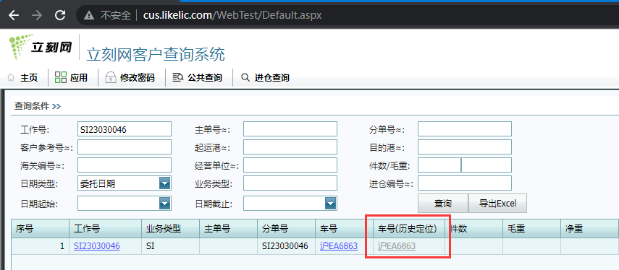Open the SI23030046 link in the 工作号 column
This screenshot has width=619, height=270.
coord(97,246)
